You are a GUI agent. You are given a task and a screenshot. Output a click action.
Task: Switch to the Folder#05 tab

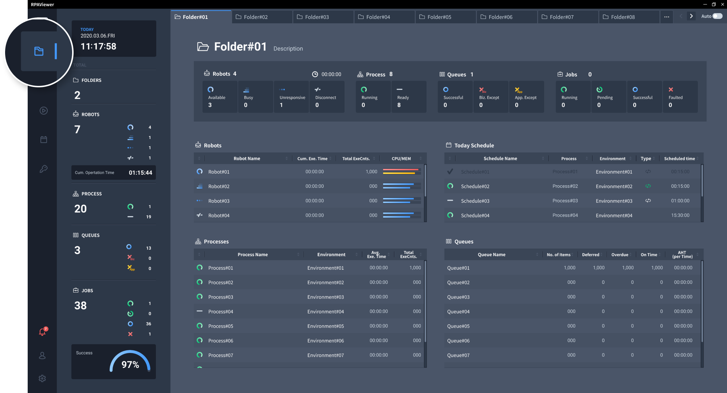pyautogui.click(x=439, y=17)
